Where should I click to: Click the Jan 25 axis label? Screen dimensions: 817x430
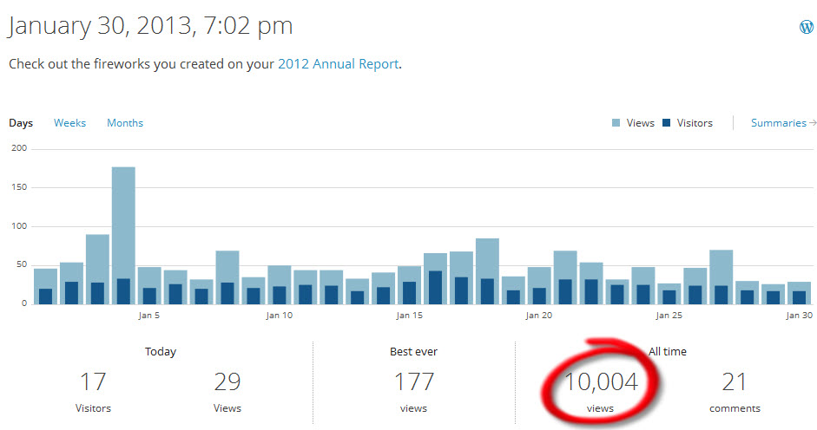[669, 316]
